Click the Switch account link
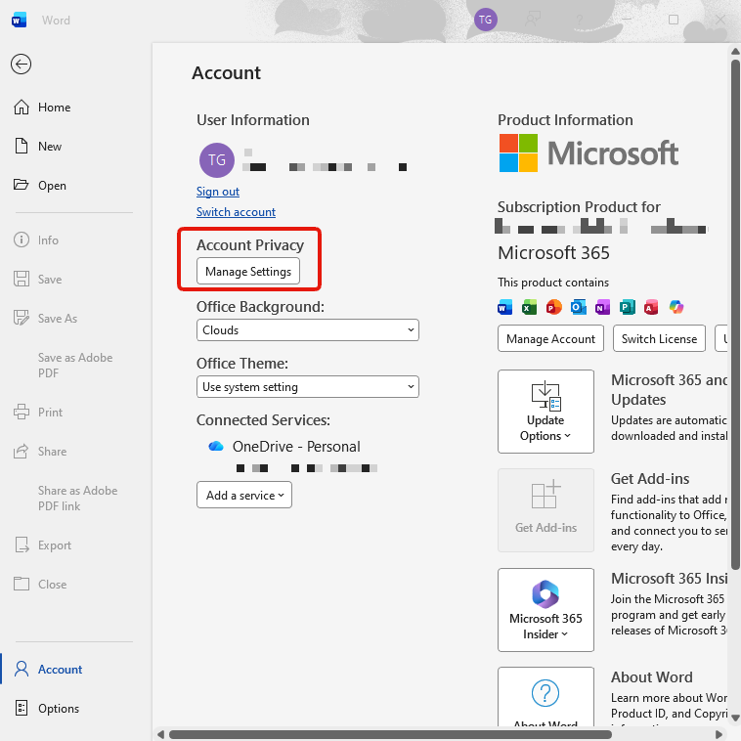Viewport: 741px width, 741px height. (x=236, y=212)
